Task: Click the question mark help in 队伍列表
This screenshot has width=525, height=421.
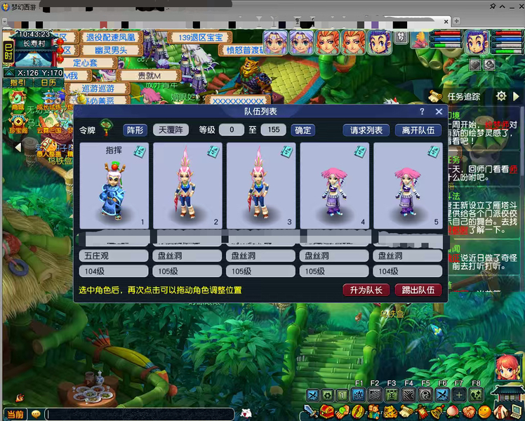Action: [422, 112]
